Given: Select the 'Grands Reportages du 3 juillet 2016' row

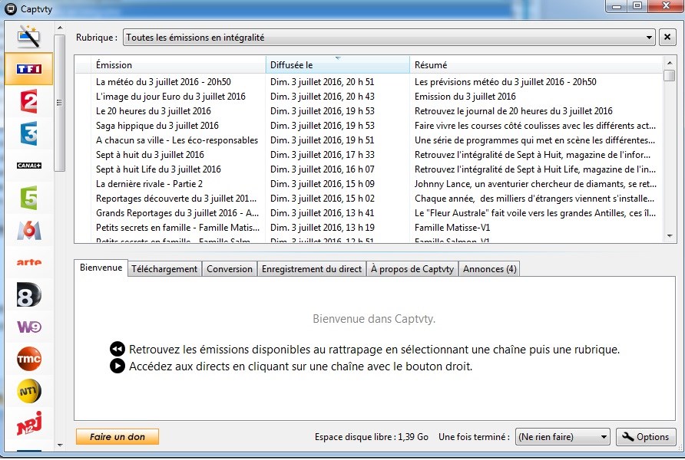Looking at the screenshot, I should point(369,213).
